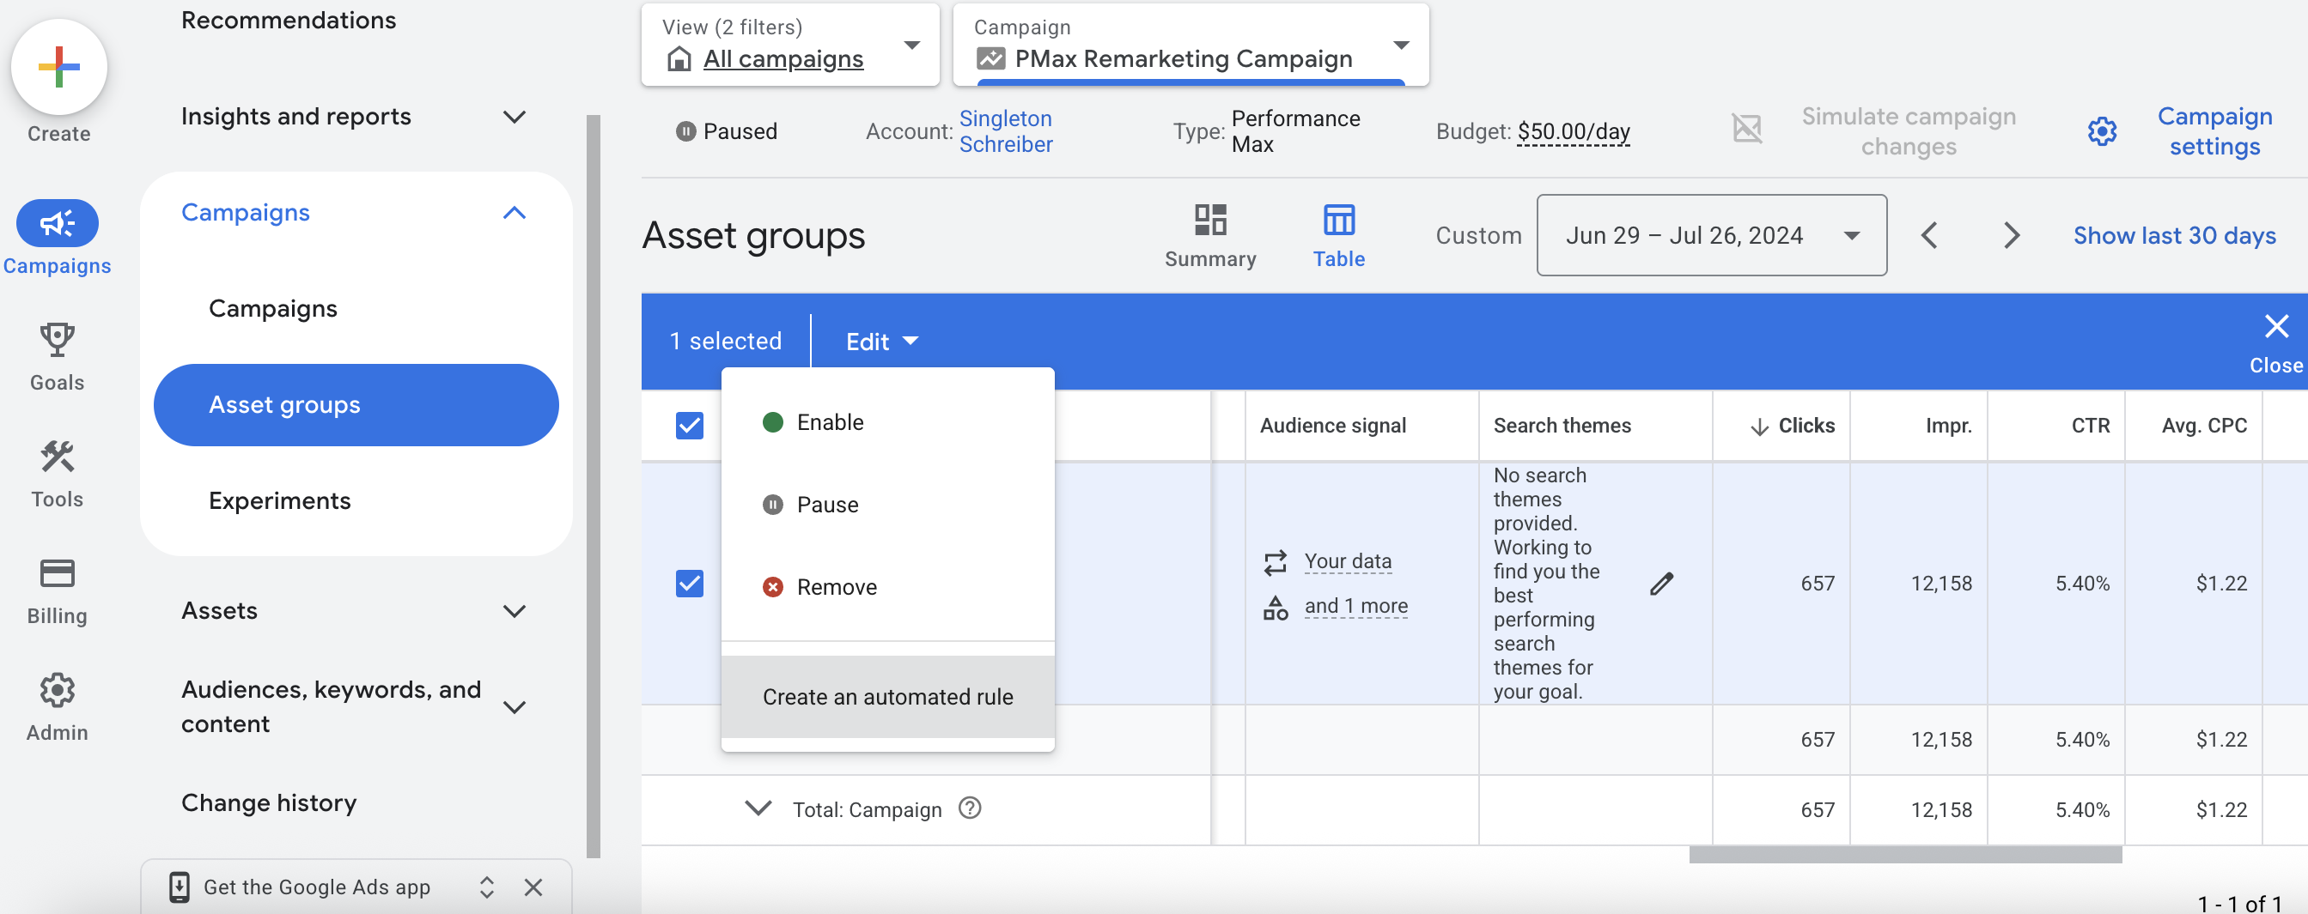
Task: Click the $50.00/day budget
Action: [1574, 131]
